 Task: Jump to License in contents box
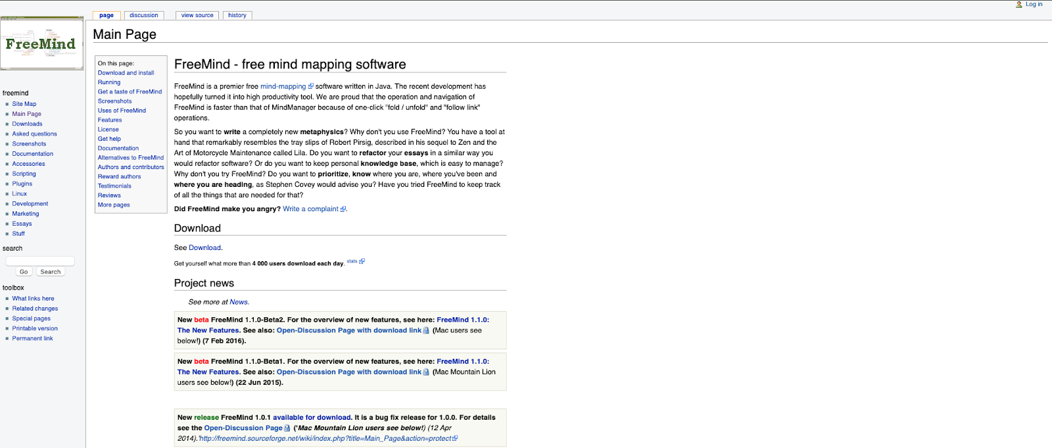(x=108, y=130)
